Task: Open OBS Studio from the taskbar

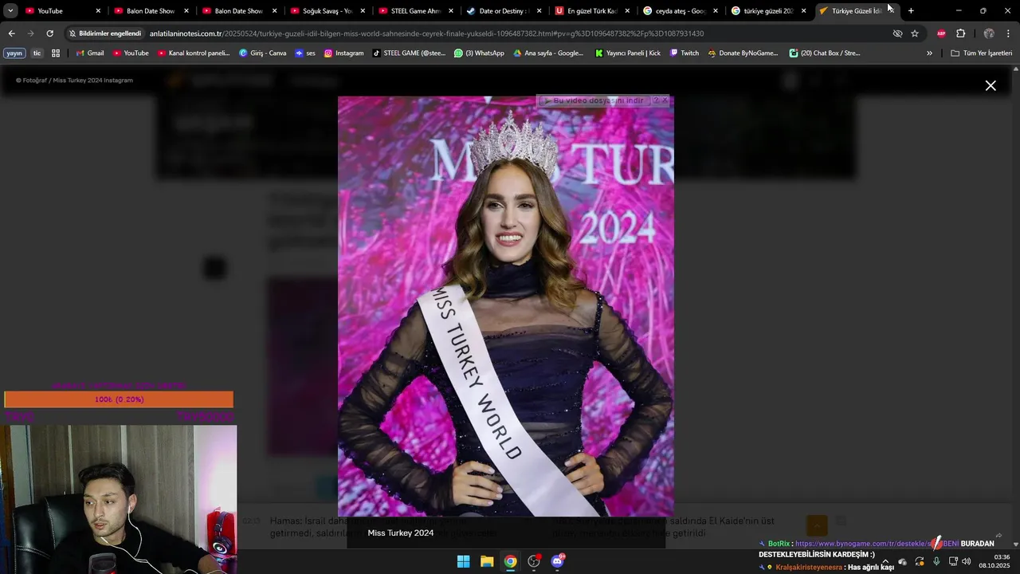Action: coord(534,561)
